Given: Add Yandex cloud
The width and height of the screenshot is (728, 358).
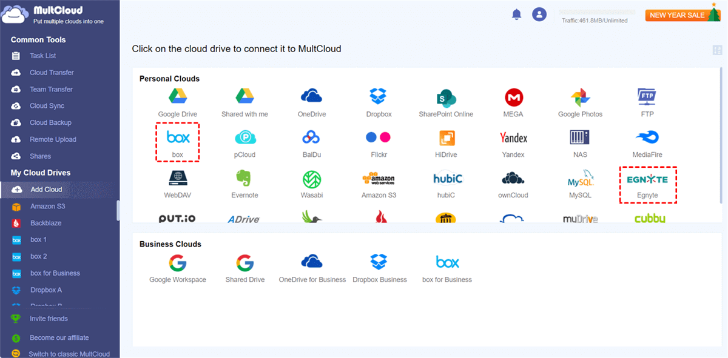Looking at the screenshot, I should (x=513, y=138).
